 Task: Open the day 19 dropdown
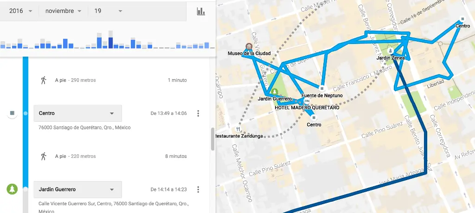click(x=108, y=11)
